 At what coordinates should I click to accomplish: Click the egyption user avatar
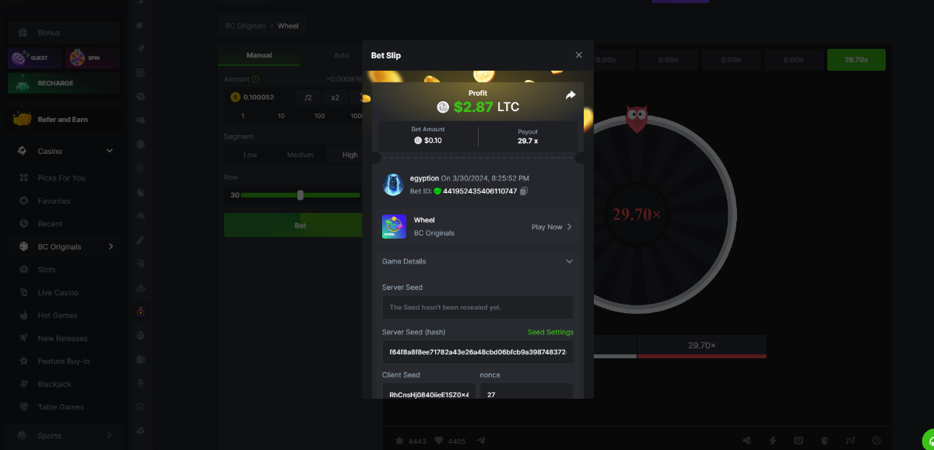point(394,184)
